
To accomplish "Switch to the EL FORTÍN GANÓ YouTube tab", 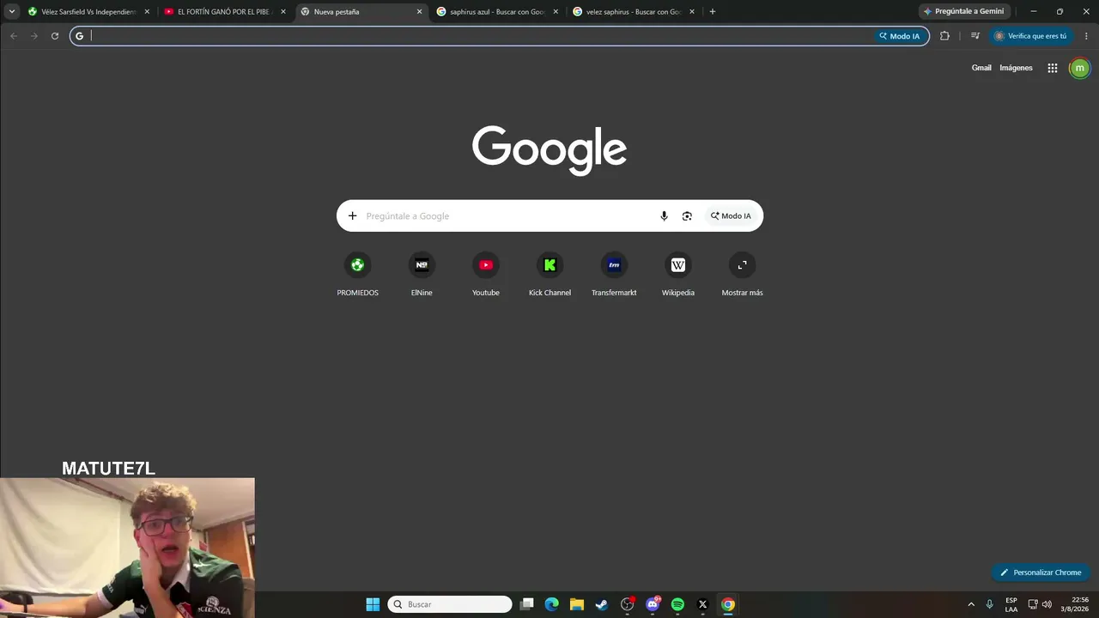I will coord(225,12).
